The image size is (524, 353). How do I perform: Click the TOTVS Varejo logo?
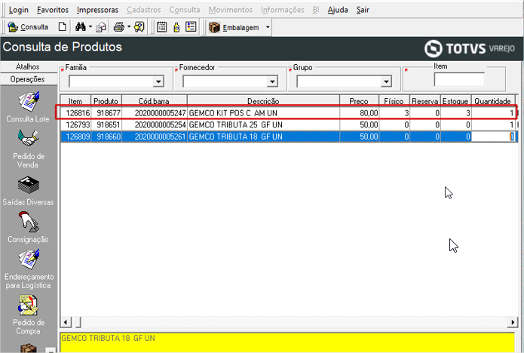(x=470, y=49)
